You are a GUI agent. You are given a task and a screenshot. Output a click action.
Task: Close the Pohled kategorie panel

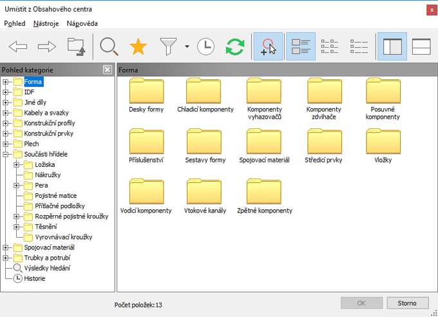tap(108, 70)
